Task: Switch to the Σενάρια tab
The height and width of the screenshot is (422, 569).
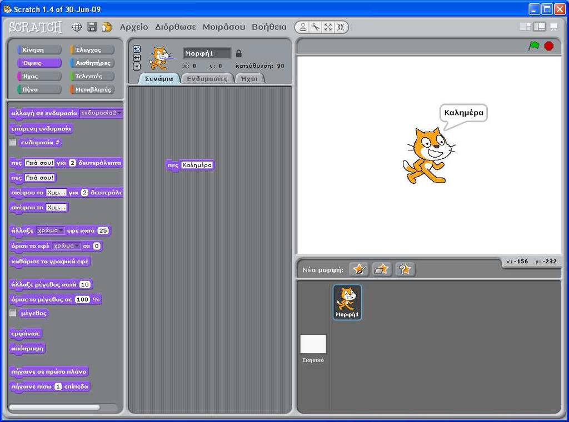Action: coord(159,79)
